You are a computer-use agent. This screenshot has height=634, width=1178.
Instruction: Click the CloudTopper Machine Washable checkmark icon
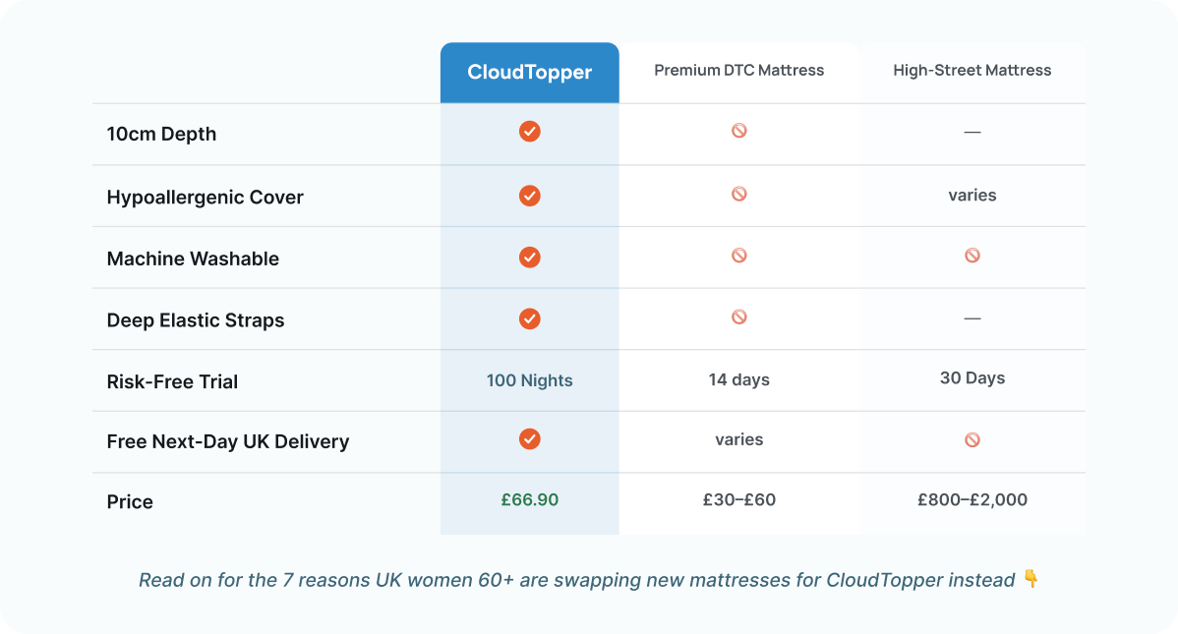click(x=530, y=257)
